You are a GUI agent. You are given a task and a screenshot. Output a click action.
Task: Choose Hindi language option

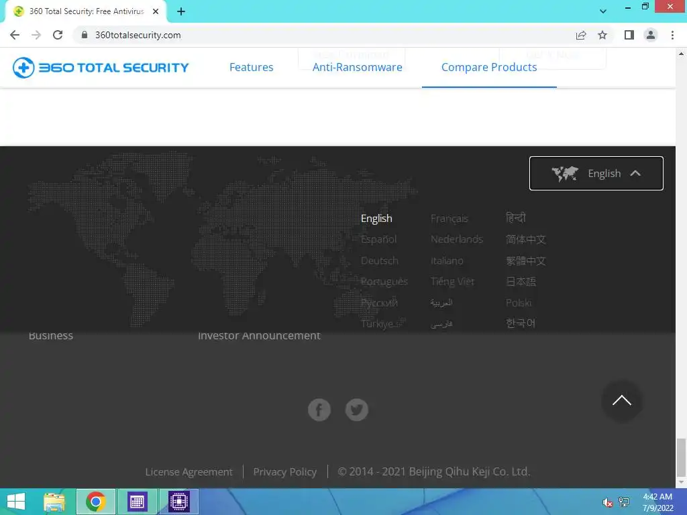(x=516, y=218)
